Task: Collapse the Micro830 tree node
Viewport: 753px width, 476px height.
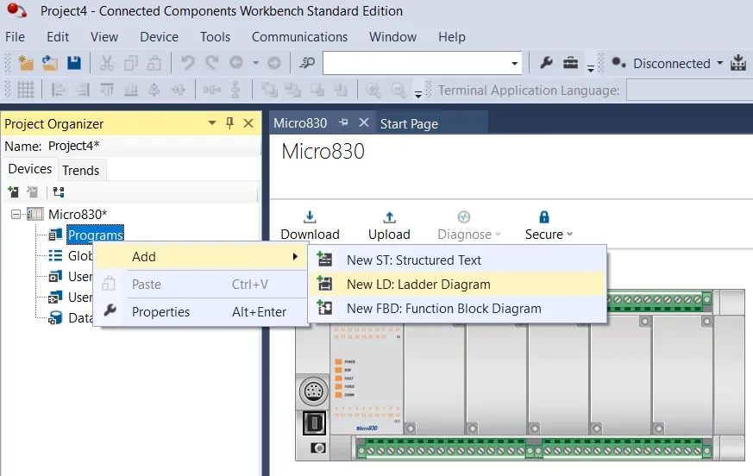Action: click(x=16, y=214)
